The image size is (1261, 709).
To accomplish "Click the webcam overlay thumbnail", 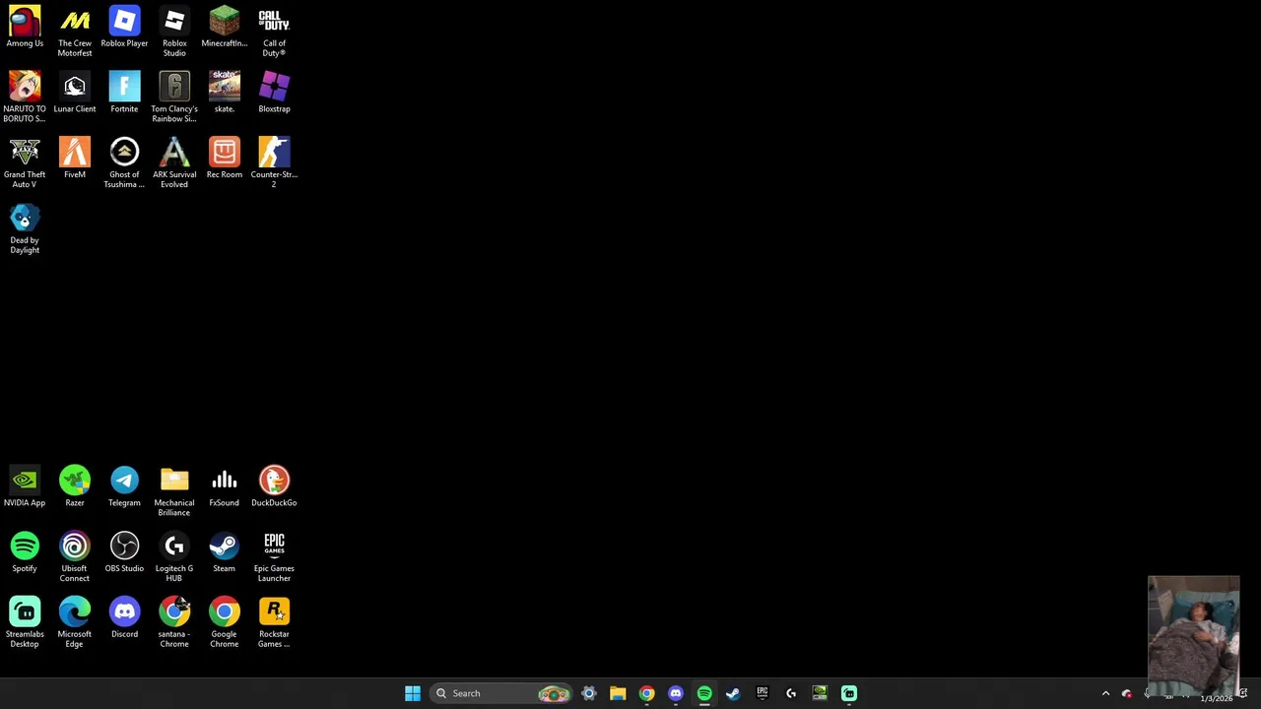I will [x=1193, y=636].
